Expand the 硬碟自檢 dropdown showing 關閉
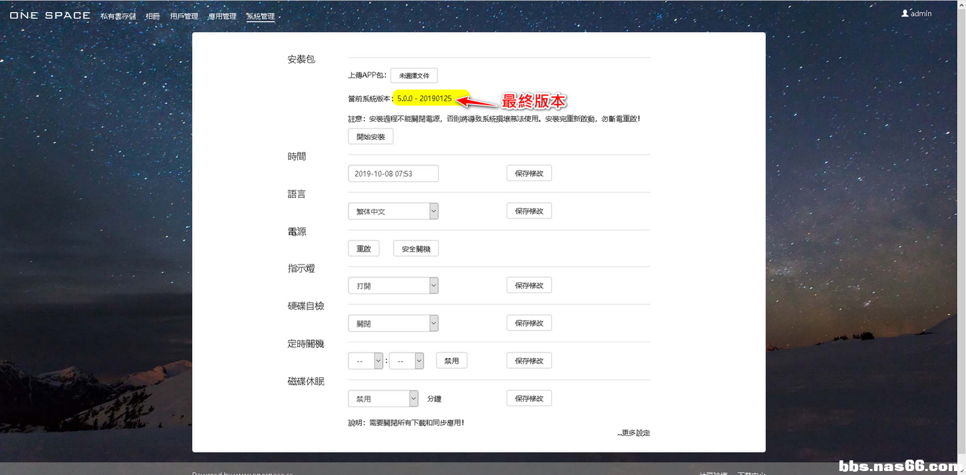The height and width of the screenshot is (475, 966). point(393,323)
